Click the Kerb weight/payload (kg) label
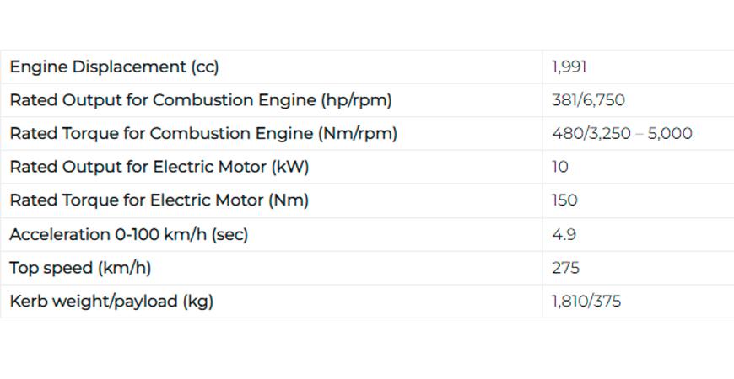This screenshot has height=379, width=734. [111, 302]
